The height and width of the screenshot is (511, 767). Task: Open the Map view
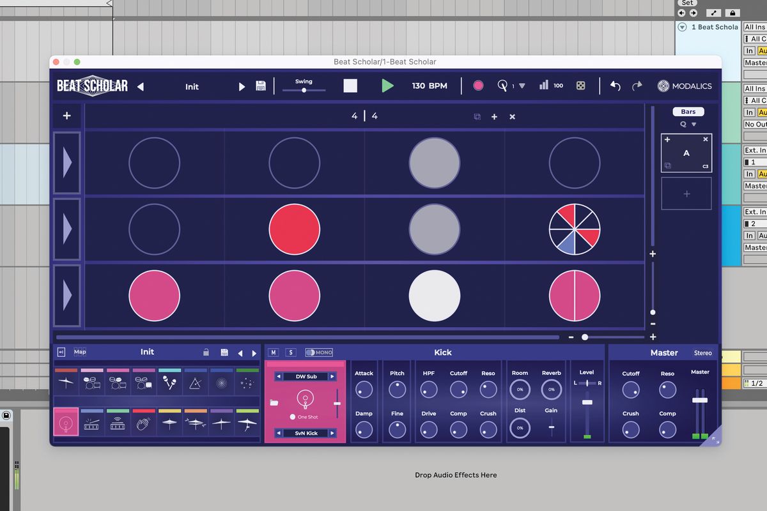[x=79, y=351]
